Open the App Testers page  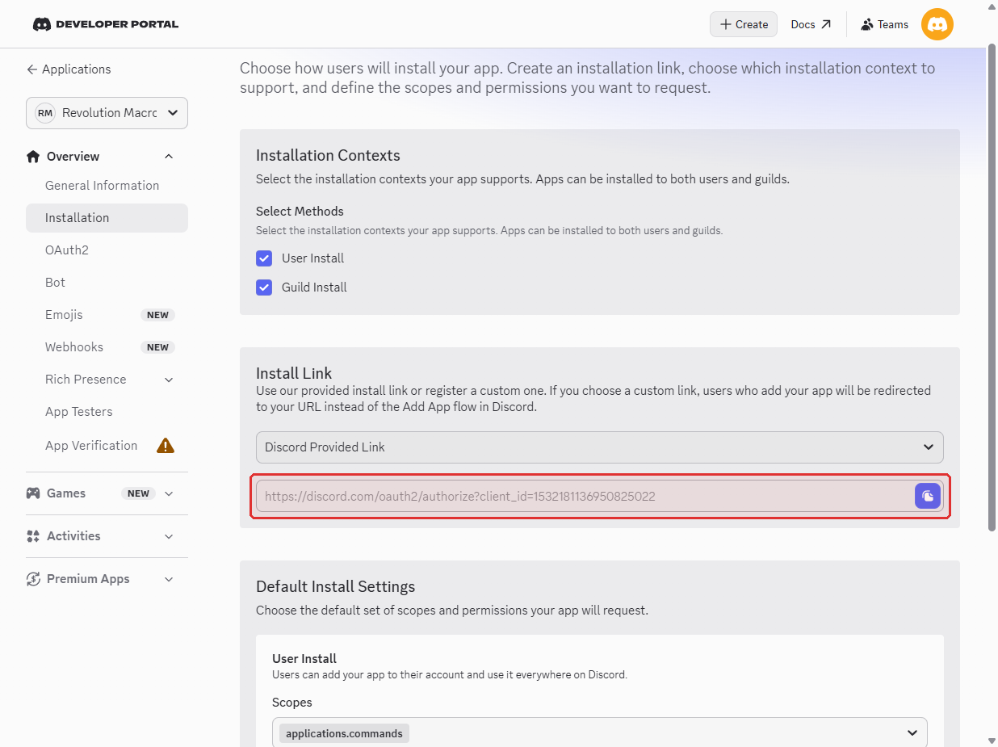79,412
